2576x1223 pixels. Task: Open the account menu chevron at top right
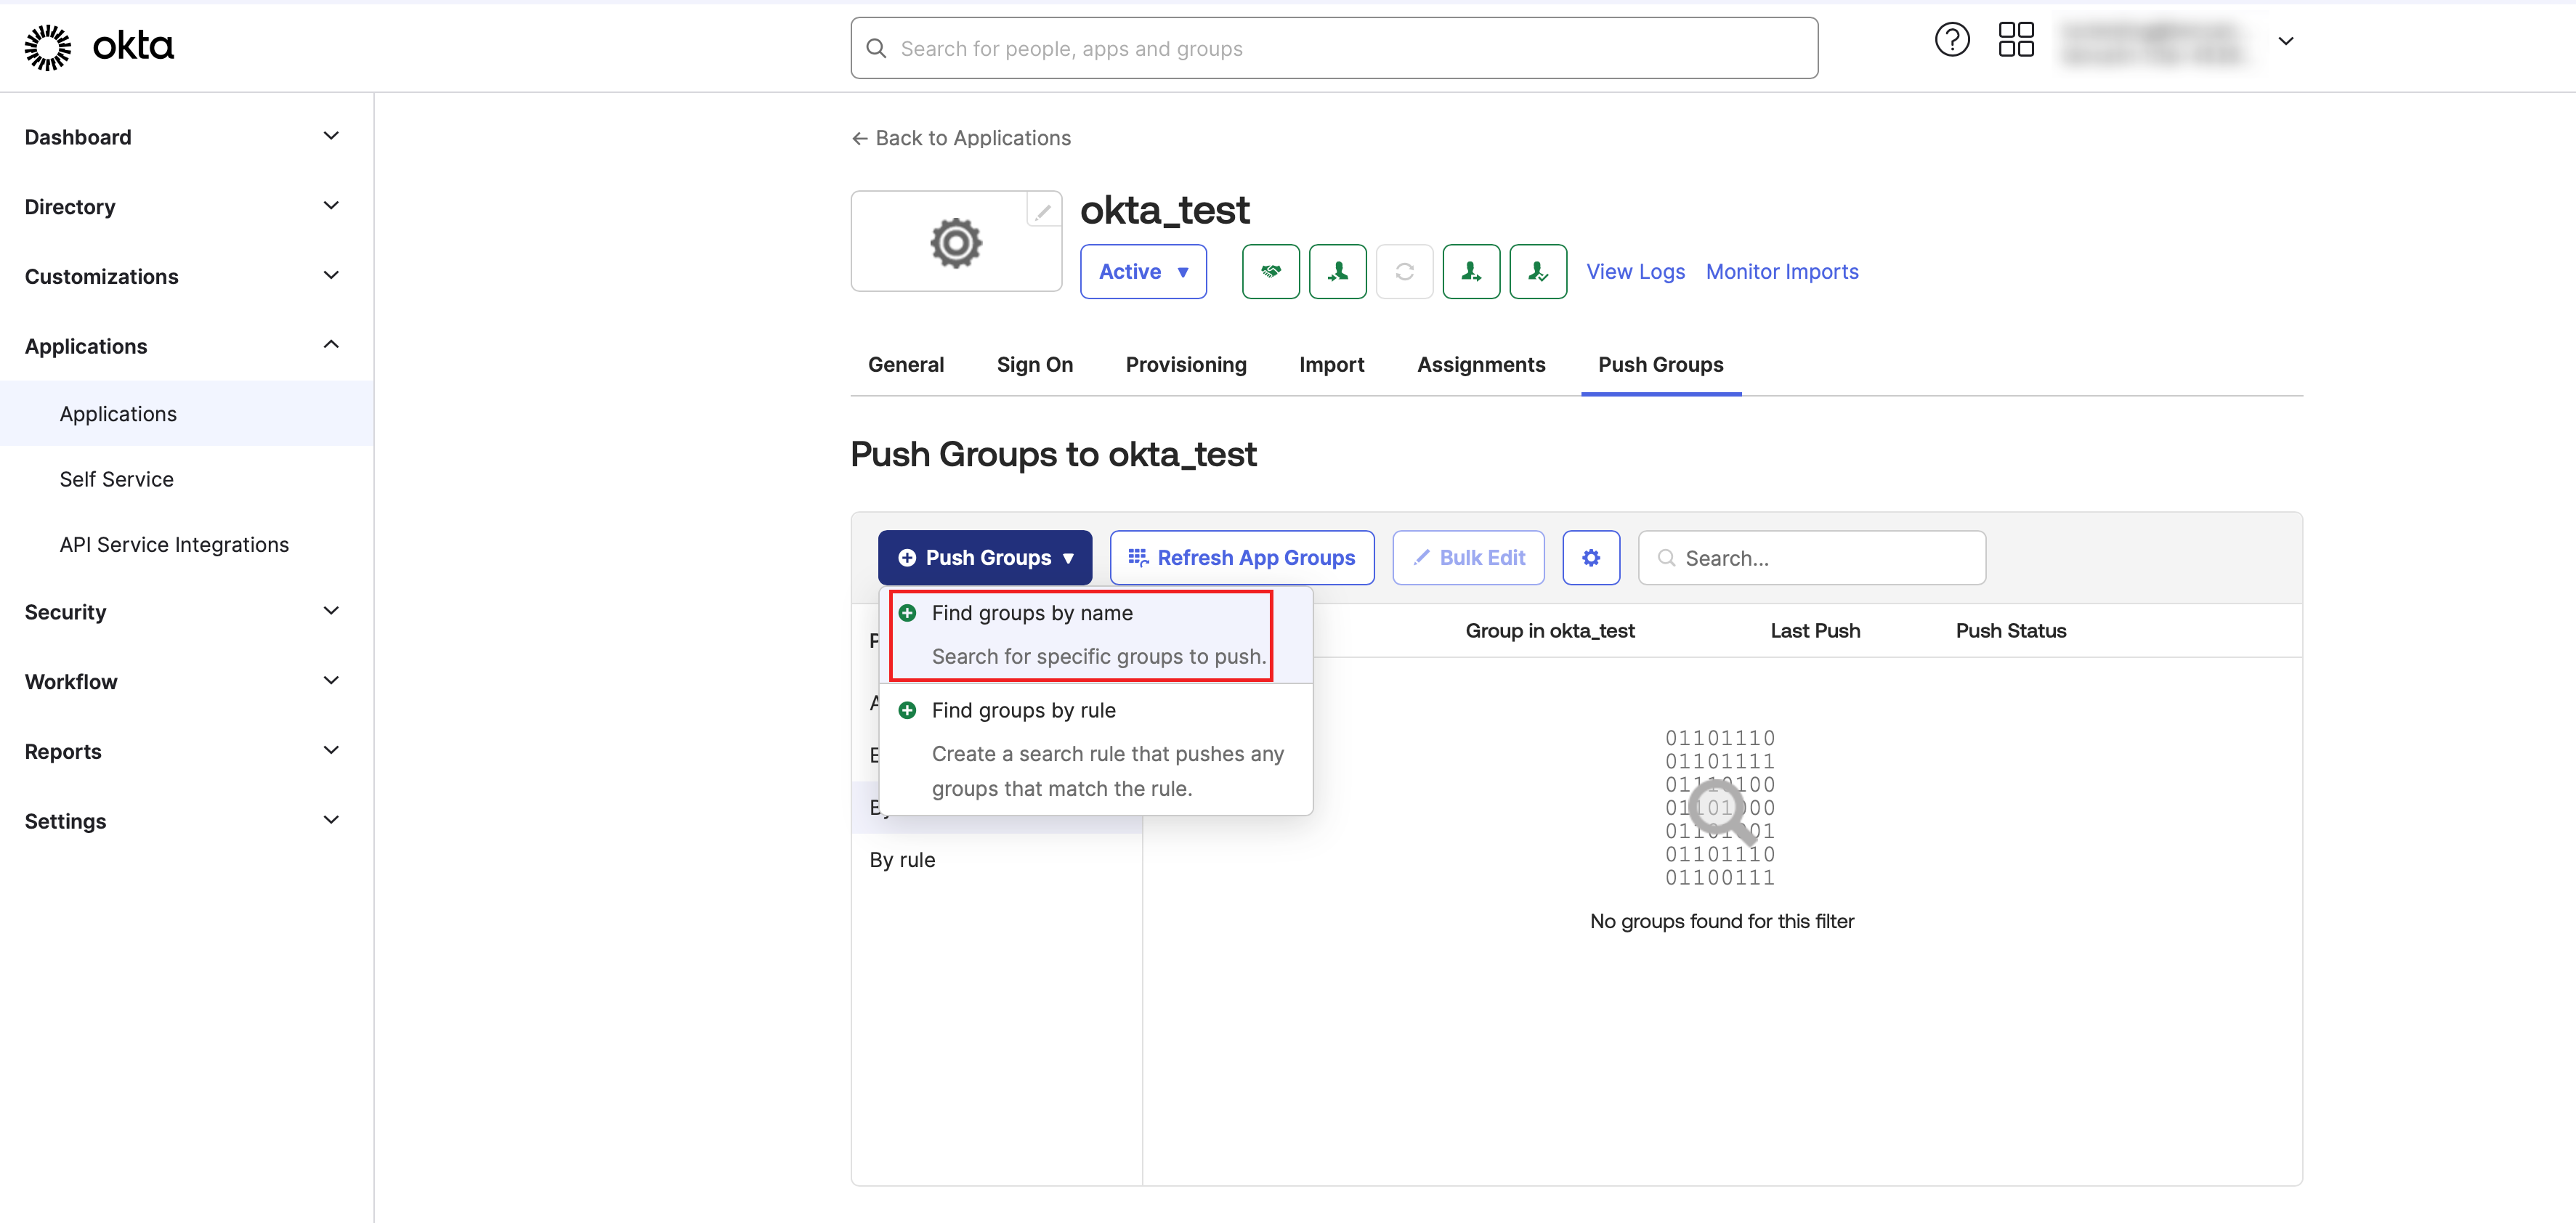click(2285, 42)
